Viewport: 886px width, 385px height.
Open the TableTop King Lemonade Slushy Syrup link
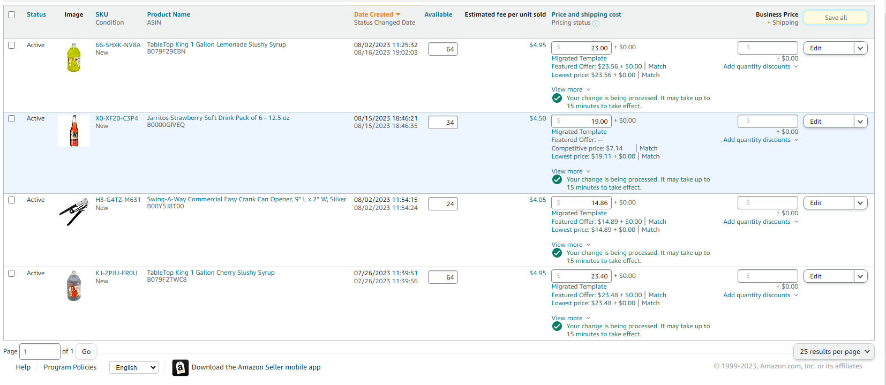coord(216,44)
